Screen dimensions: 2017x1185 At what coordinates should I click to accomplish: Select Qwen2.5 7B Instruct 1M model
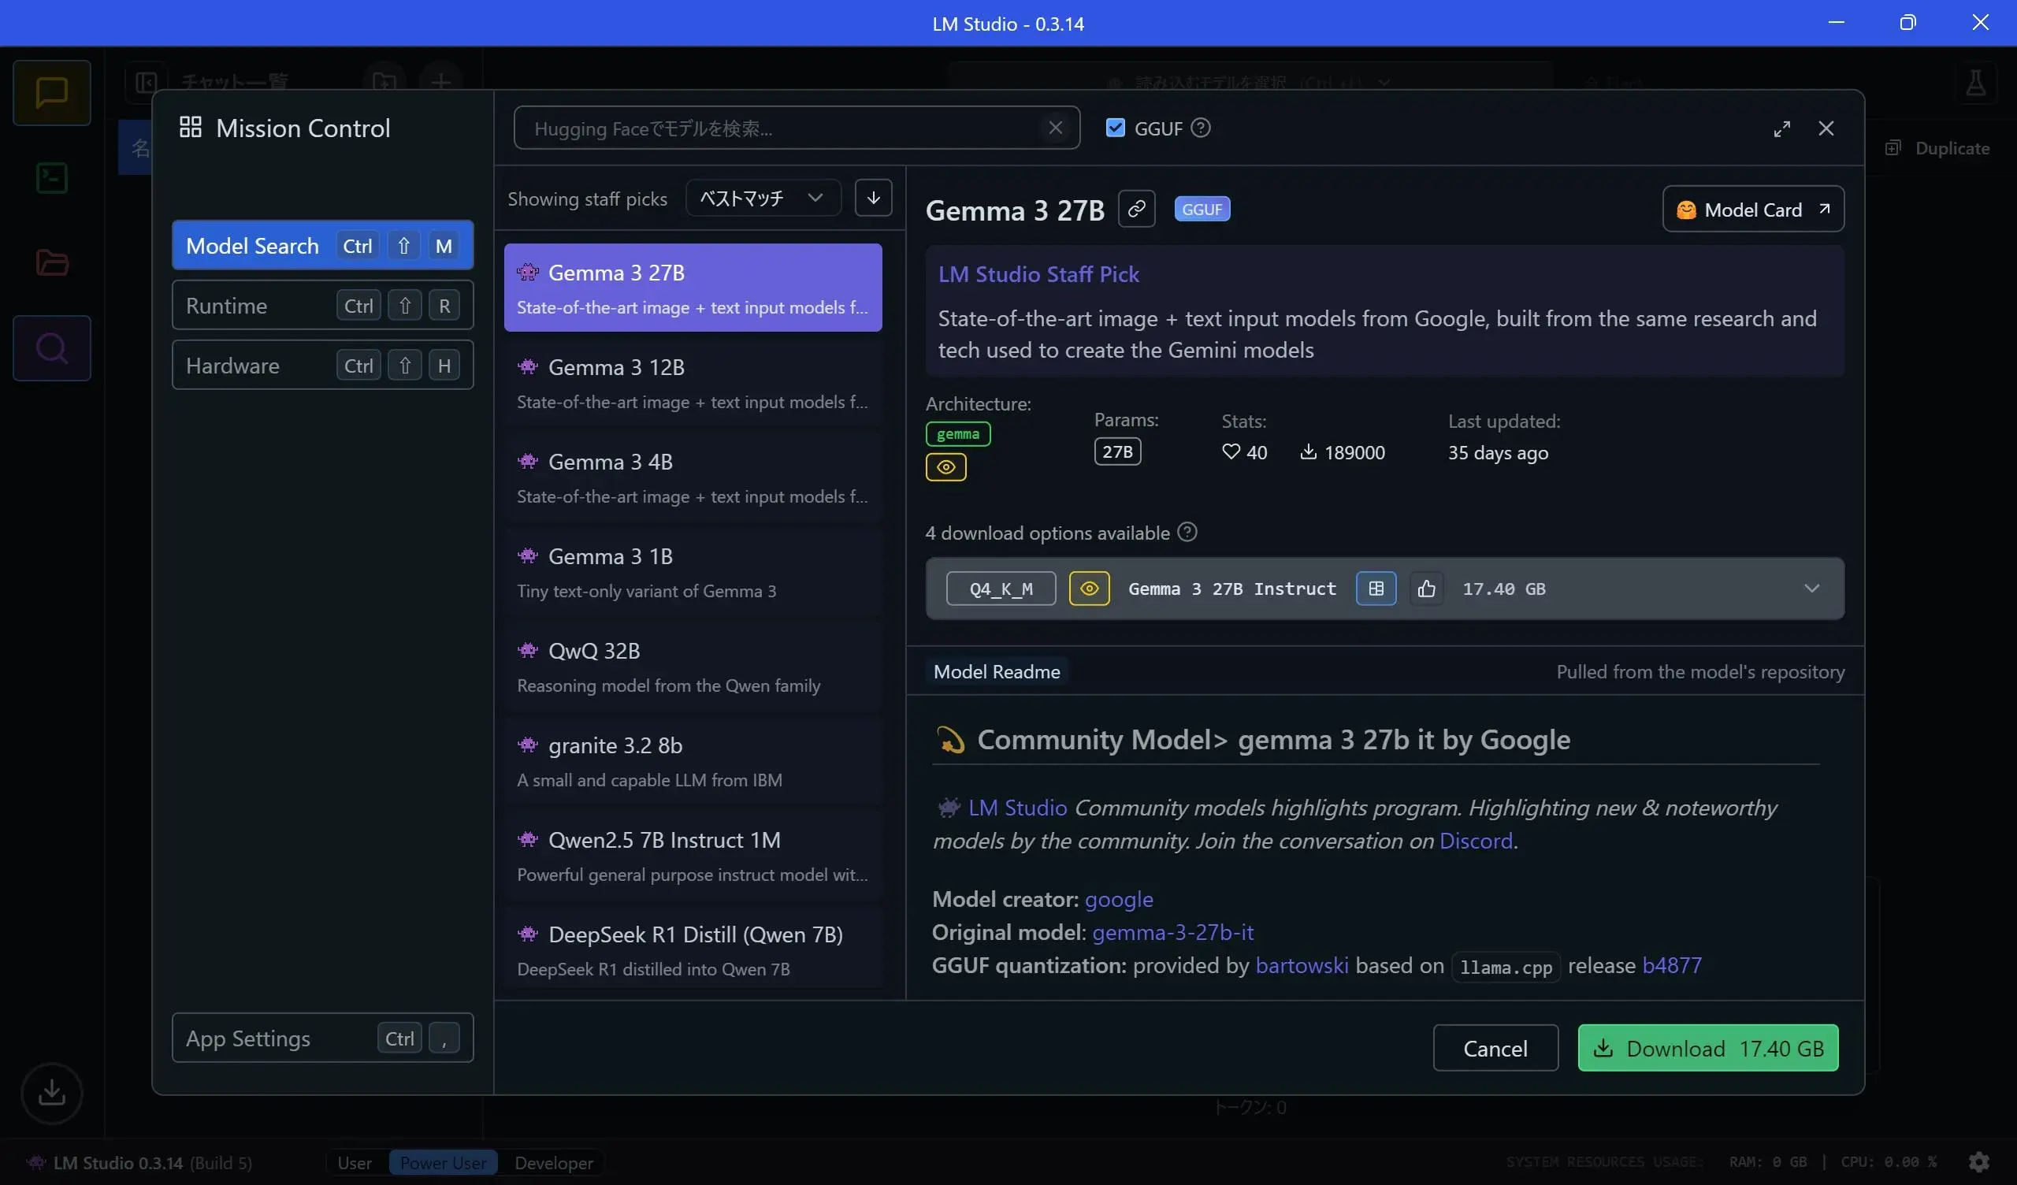click(693, 854)
